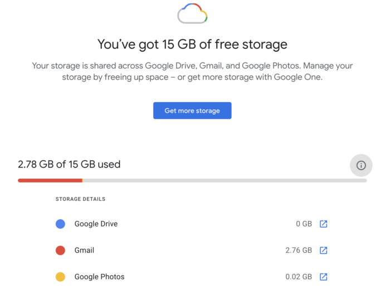Click the 0 GB value for Google Drive
Viewport: 390px width, 288px height.
click(x=304, y=224)
